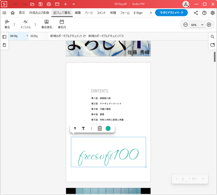
Task: Share the document via share icon
Action: tap(196, 13)
